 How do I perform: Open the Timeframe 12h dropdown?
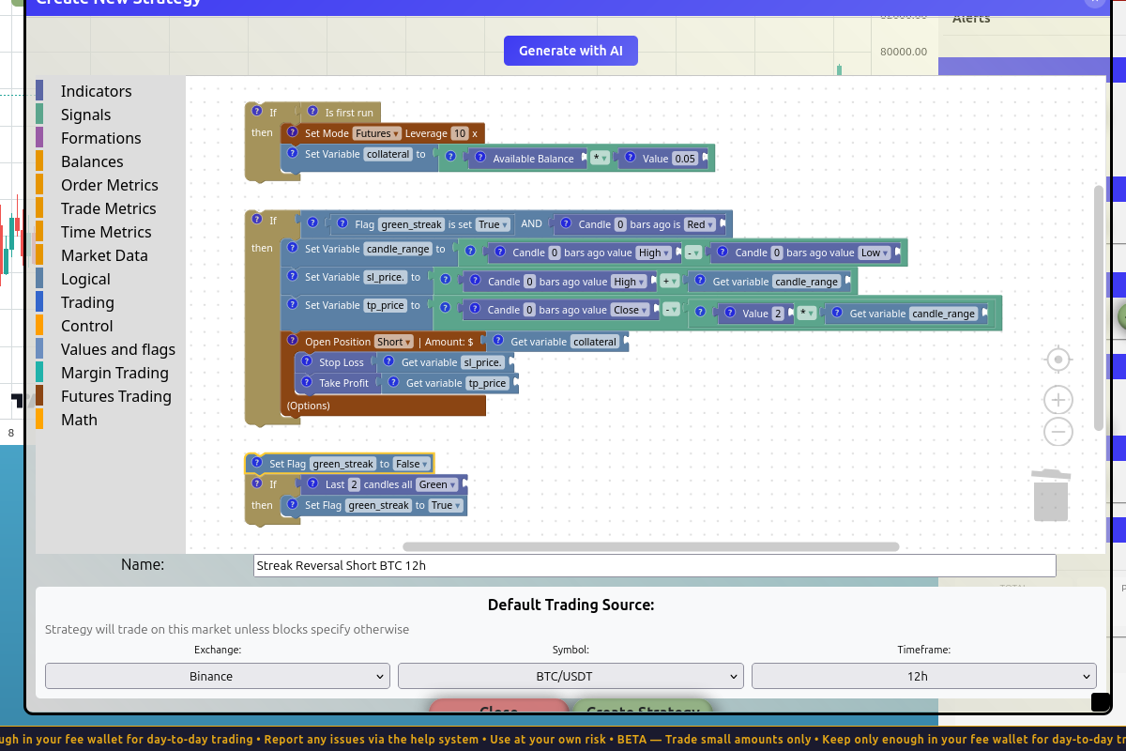[x=924, y=676]
